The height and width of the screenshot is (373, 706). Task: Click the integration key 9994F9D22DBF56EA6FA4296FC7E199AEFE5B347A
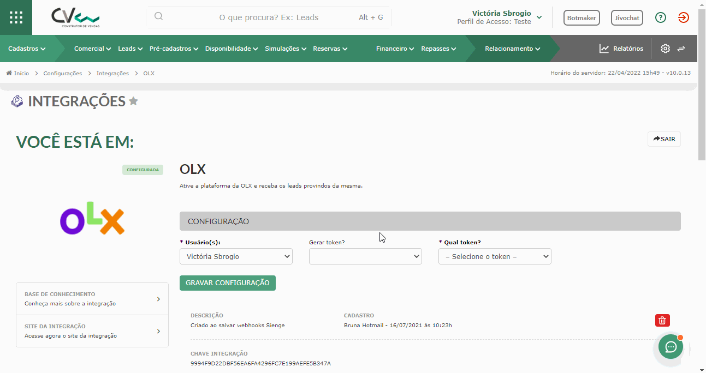pyautogui.click(x=260, y=363)
